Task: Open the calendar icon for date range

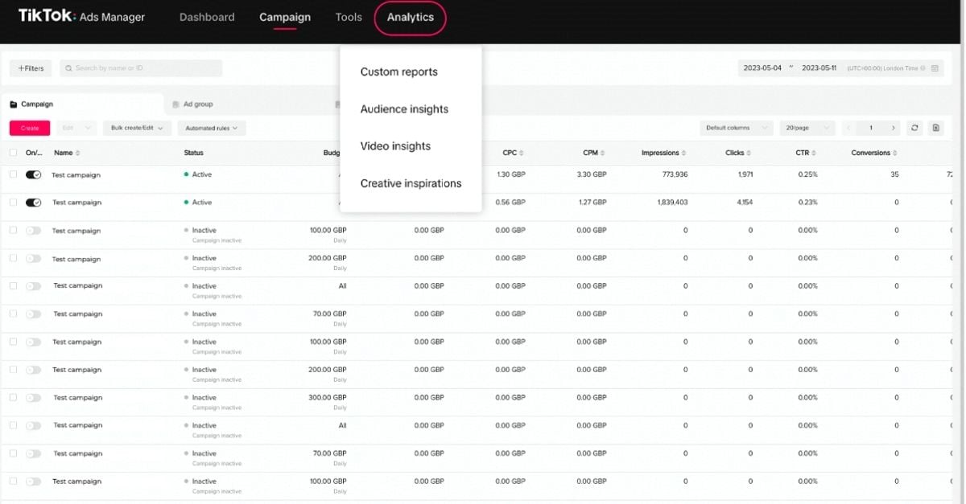Action: (x=935, y=68)
